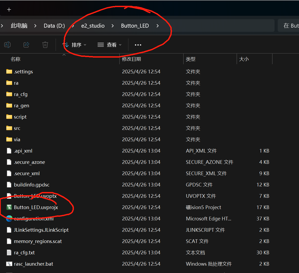
Task: Click the share icon in the toolbar
Action: point(26,45)
